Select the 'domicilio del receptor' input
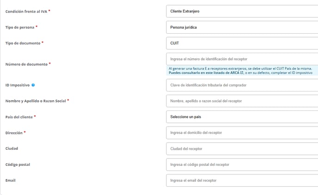Image resolution: width=318 pixels, height=195 pixels. click(x=241, y=133)
